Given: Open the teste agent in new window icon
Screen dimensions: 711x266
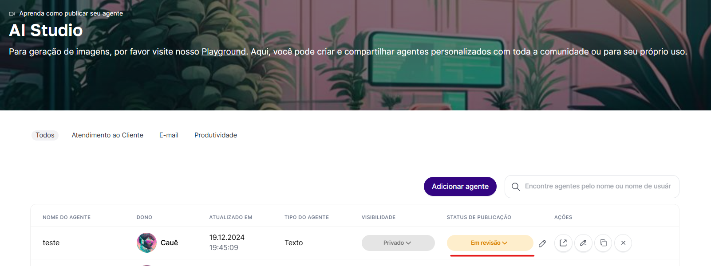Looking at the screenshot, I should pos(563,243).
